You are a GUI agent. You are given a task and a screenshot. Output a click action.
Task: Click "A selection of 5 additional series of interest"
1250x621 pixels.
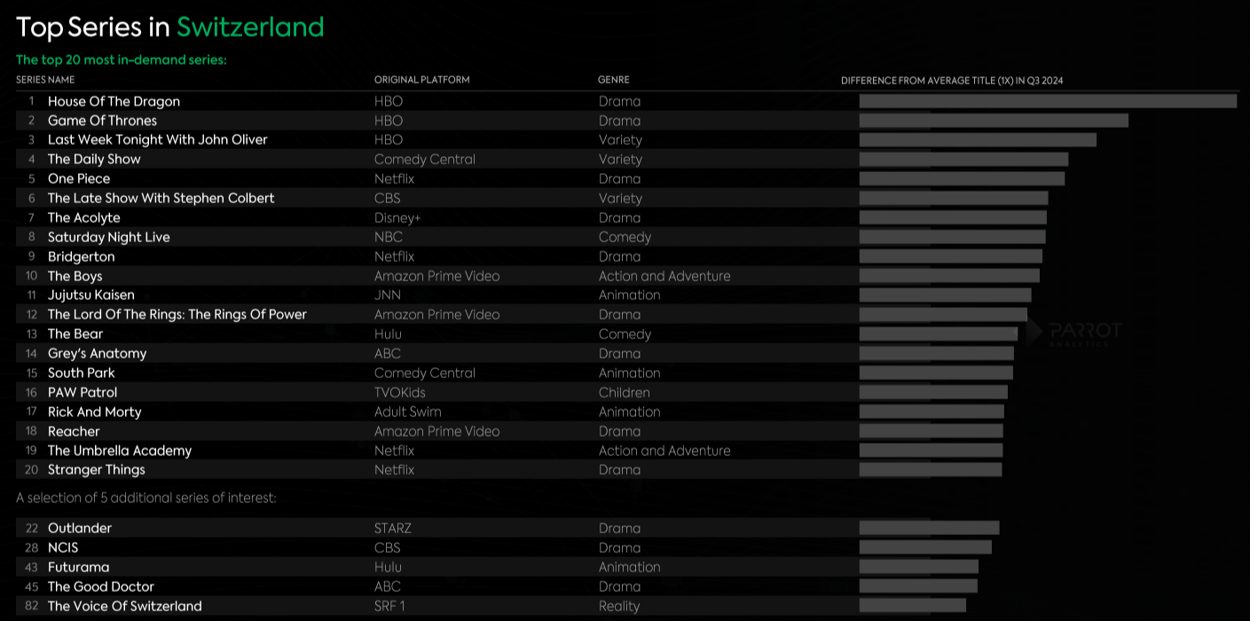click(x=146, y=498)
